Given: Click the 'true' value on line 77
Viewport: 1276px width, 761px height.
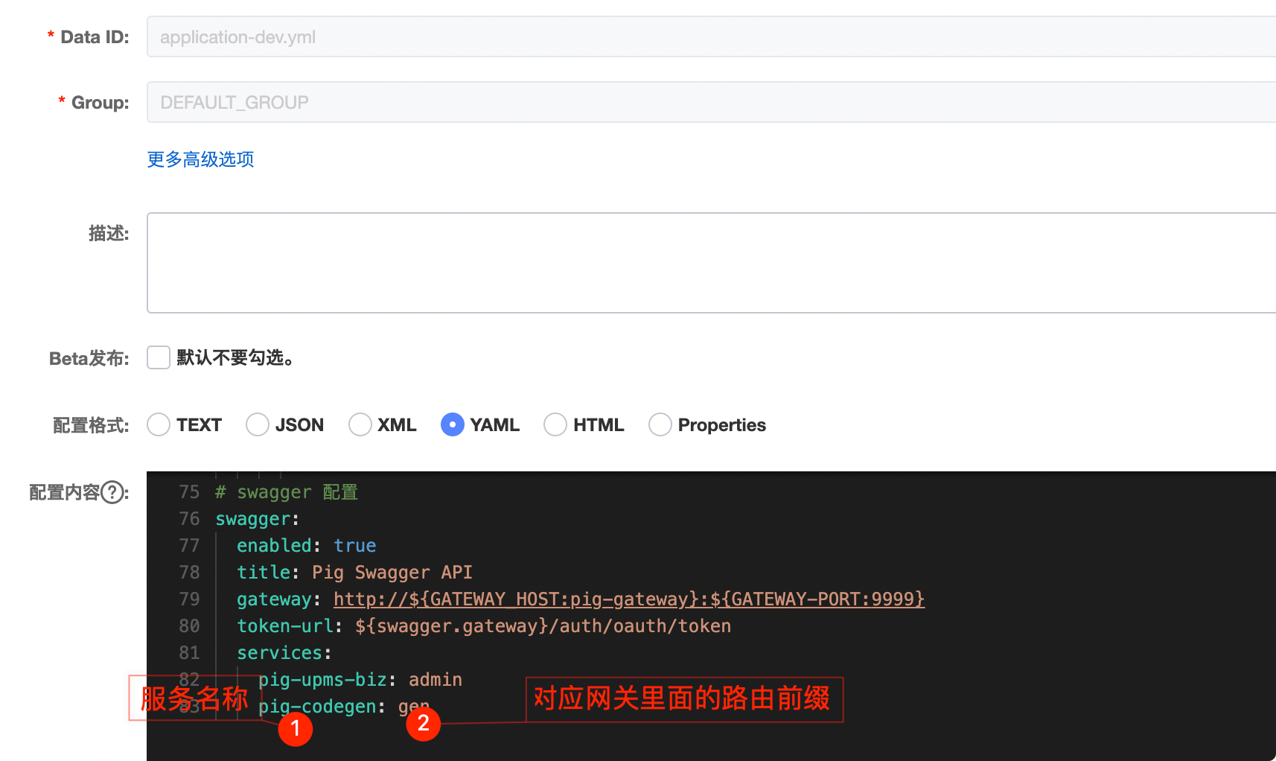Looking at the screenshot, I should click(x=355, y=546).
